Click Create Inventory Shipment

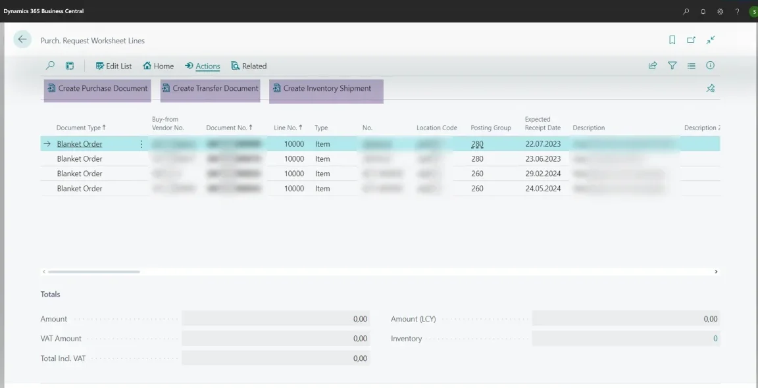[322, 88]
